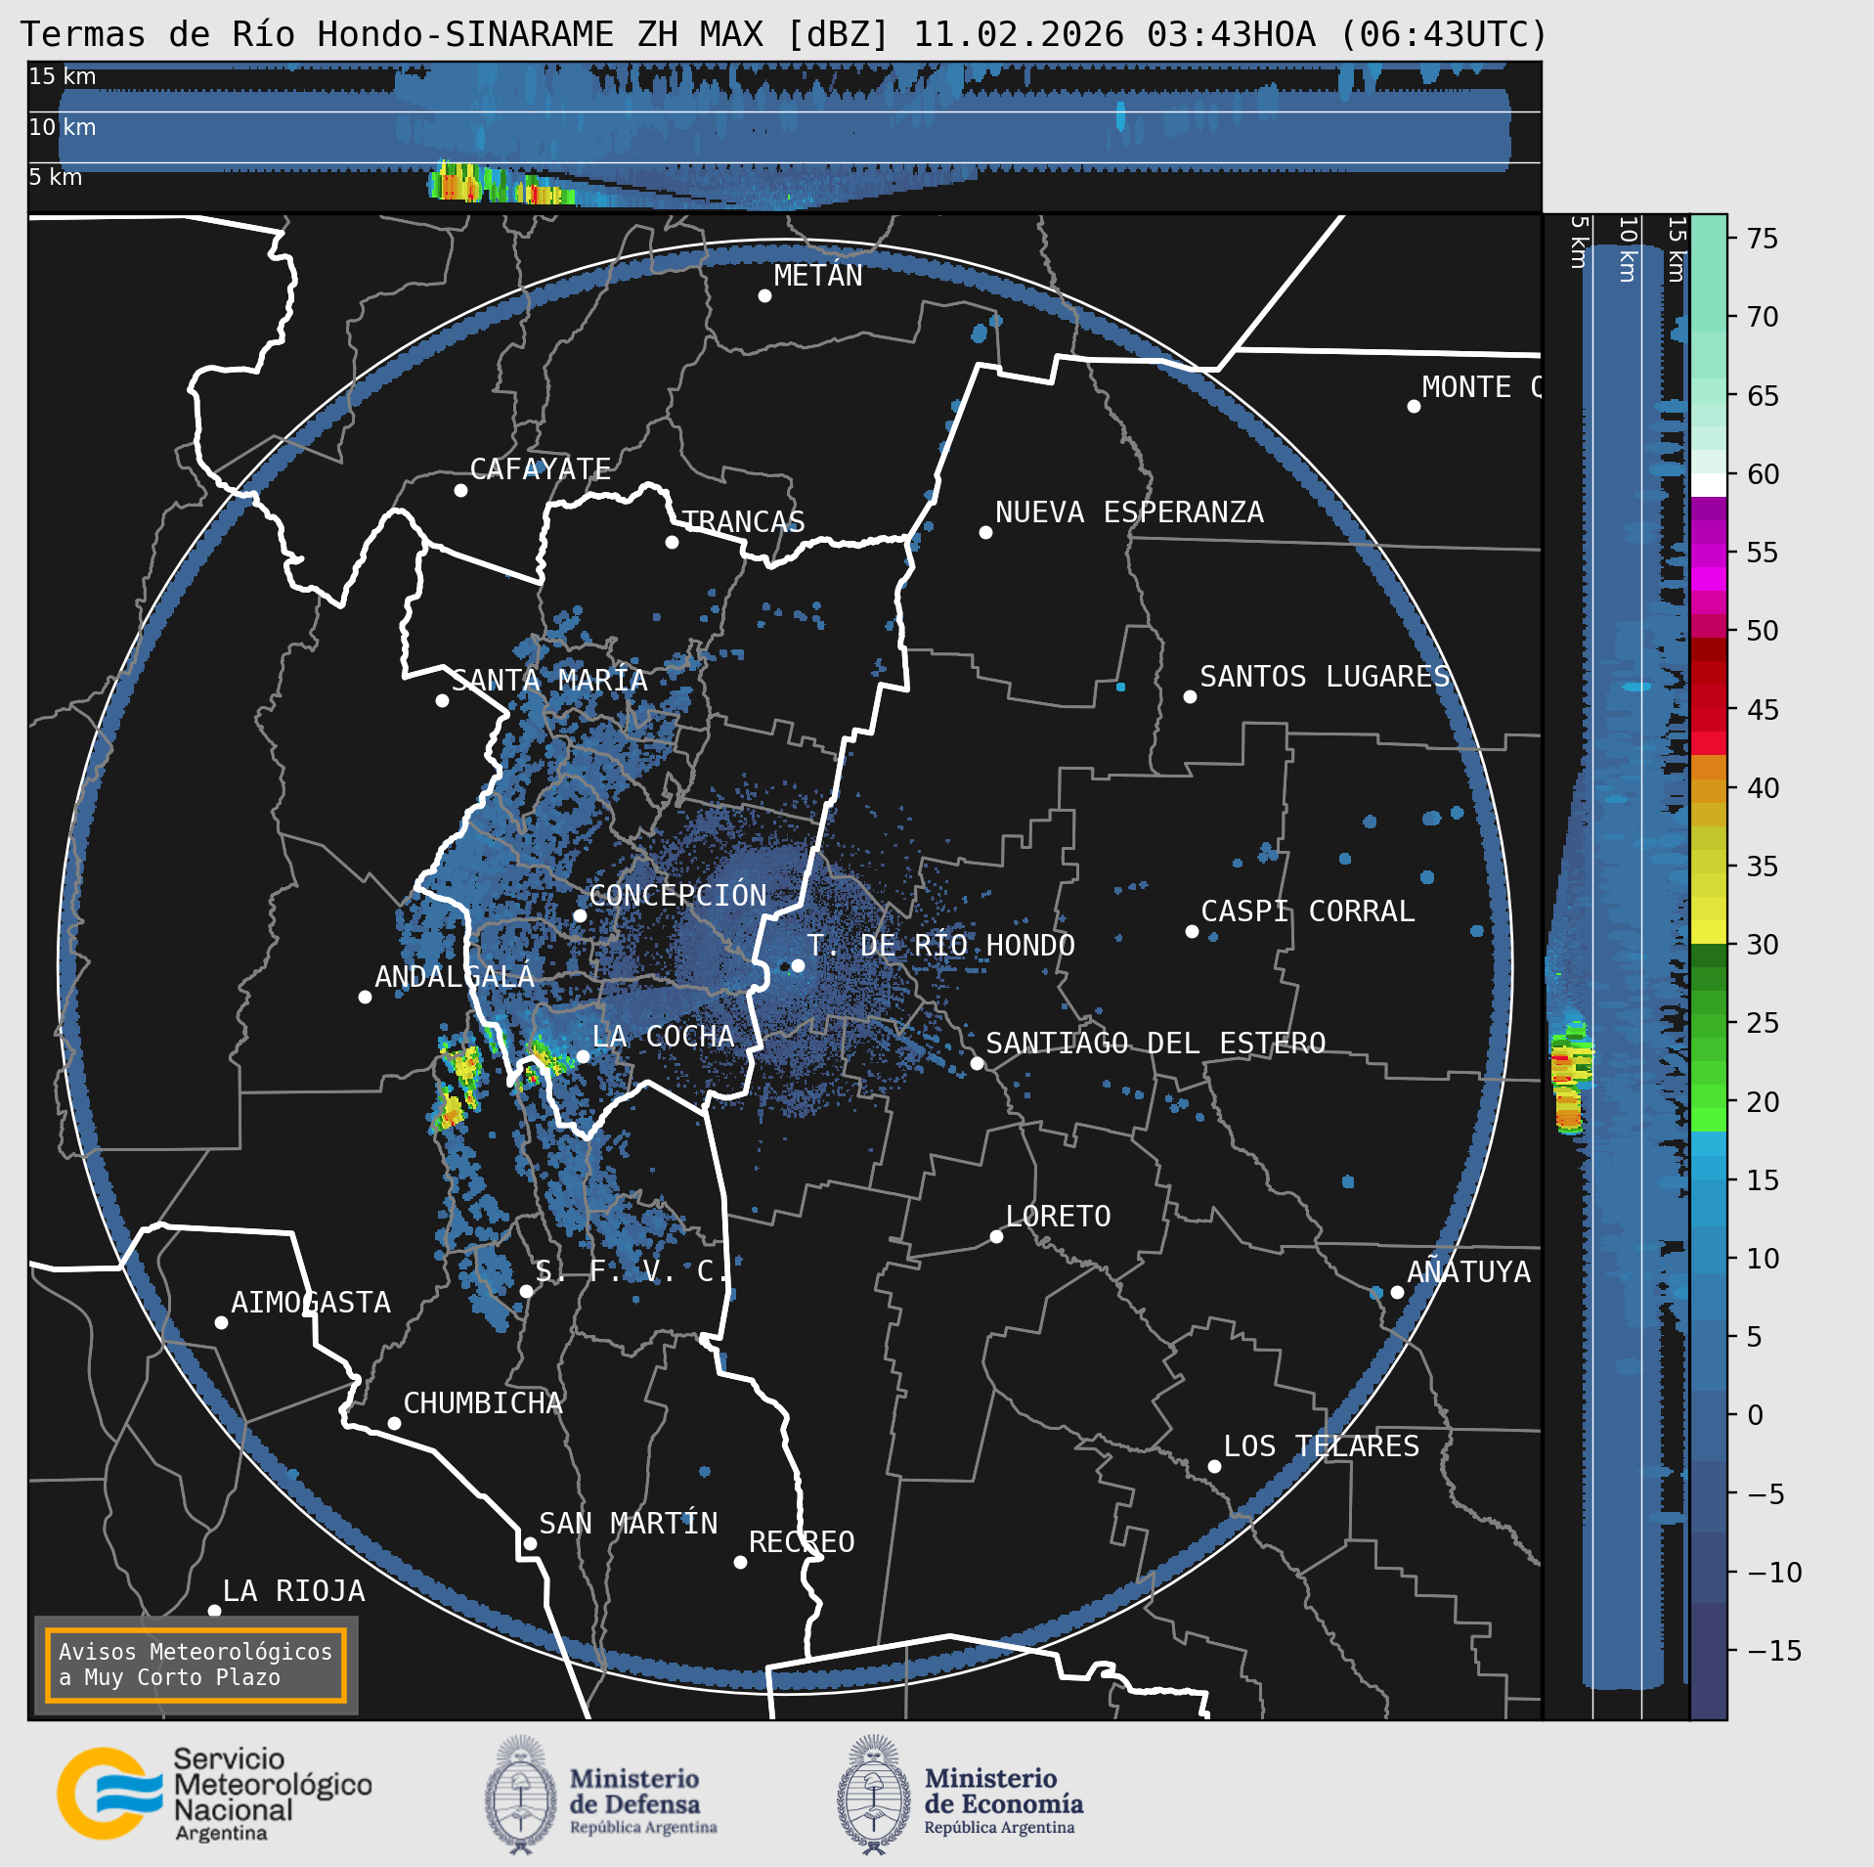The width and height of the screenshot is (1874, 1867).
Task: Click the AIMOGASTA marker dot
Action: (x=221, y=1322)
